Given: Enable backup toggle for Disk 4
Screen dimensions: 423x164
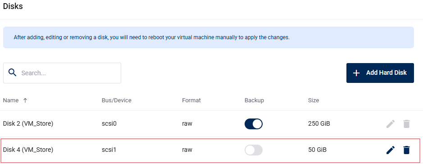Looking at the screenshot, I should pyautogui.click(x=254, y=150).
